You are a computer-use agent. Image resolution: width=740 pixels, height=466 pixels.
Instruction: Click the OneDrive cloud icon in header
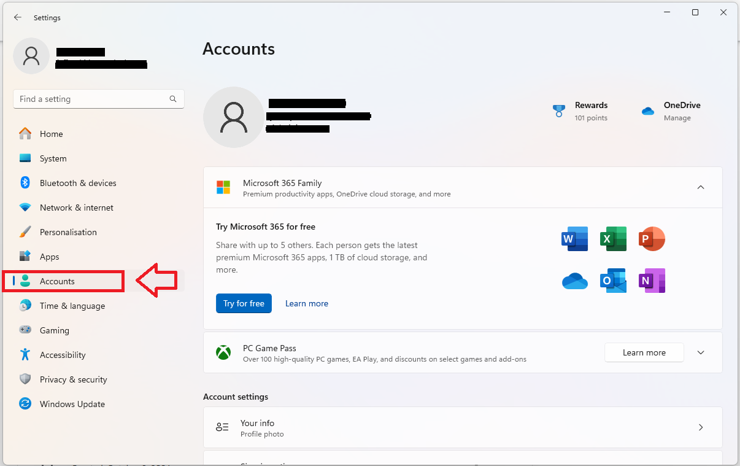click(648, 111)
